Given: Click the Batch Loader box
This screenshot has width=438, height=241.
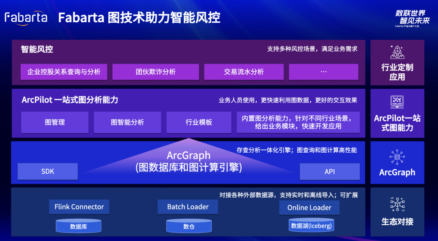Looking at the screenshot, I should [x=188, y=207].
